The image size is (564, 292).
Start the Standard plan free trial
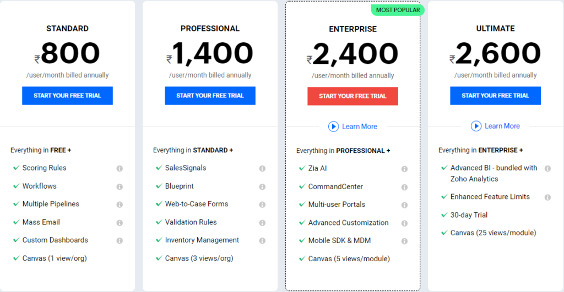[x=67, y=96]
